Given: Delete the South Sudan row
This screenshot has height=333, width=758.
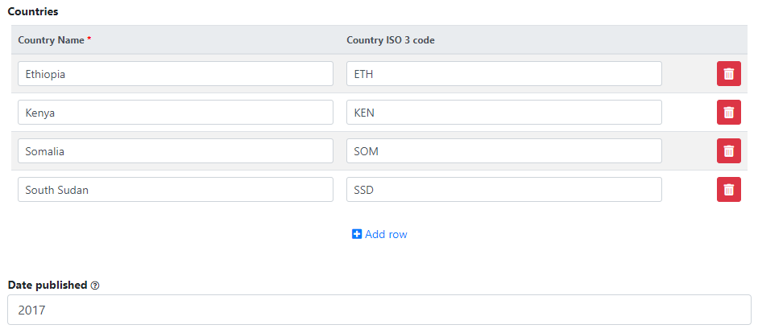Looking at the screenshot, I should [x=728, y=189].
